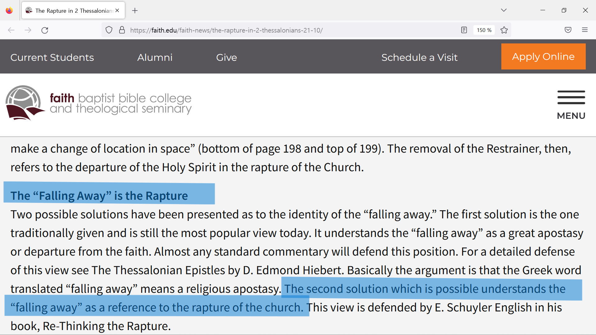
Task: Click the browser forward arrow
Action: [x=28, y=30]
